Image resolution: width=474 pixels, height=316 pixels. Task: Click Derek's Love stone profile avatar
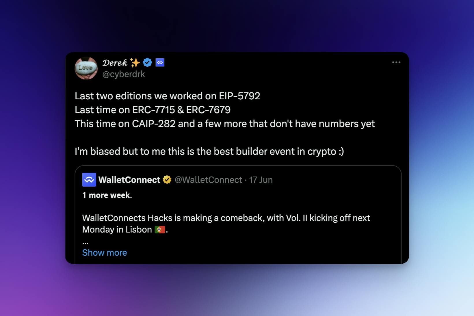86,68
